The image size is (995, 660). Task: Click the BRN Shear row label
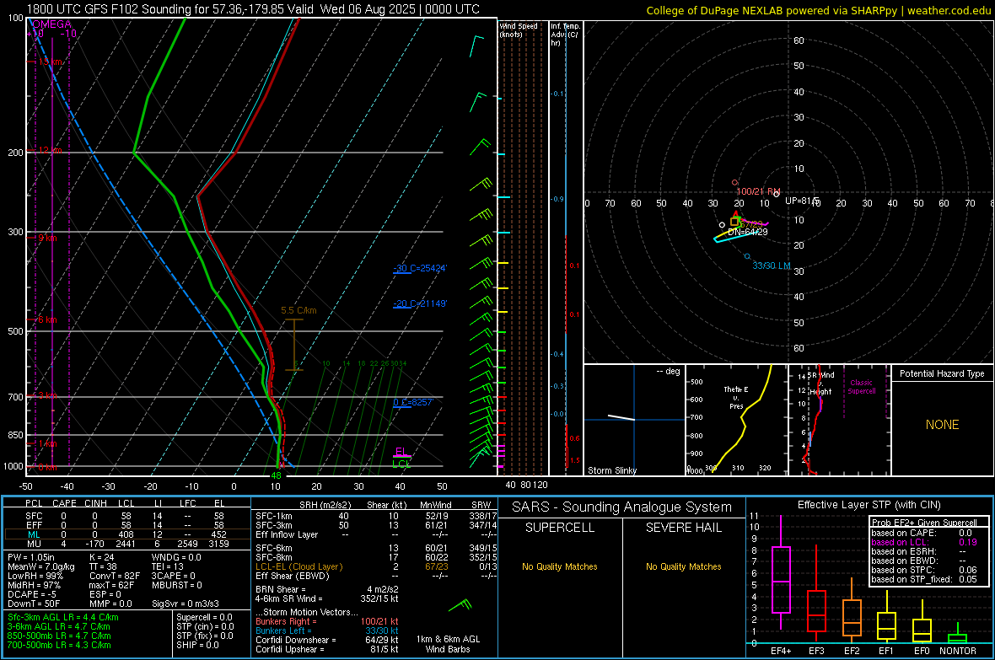pos(281,589)
